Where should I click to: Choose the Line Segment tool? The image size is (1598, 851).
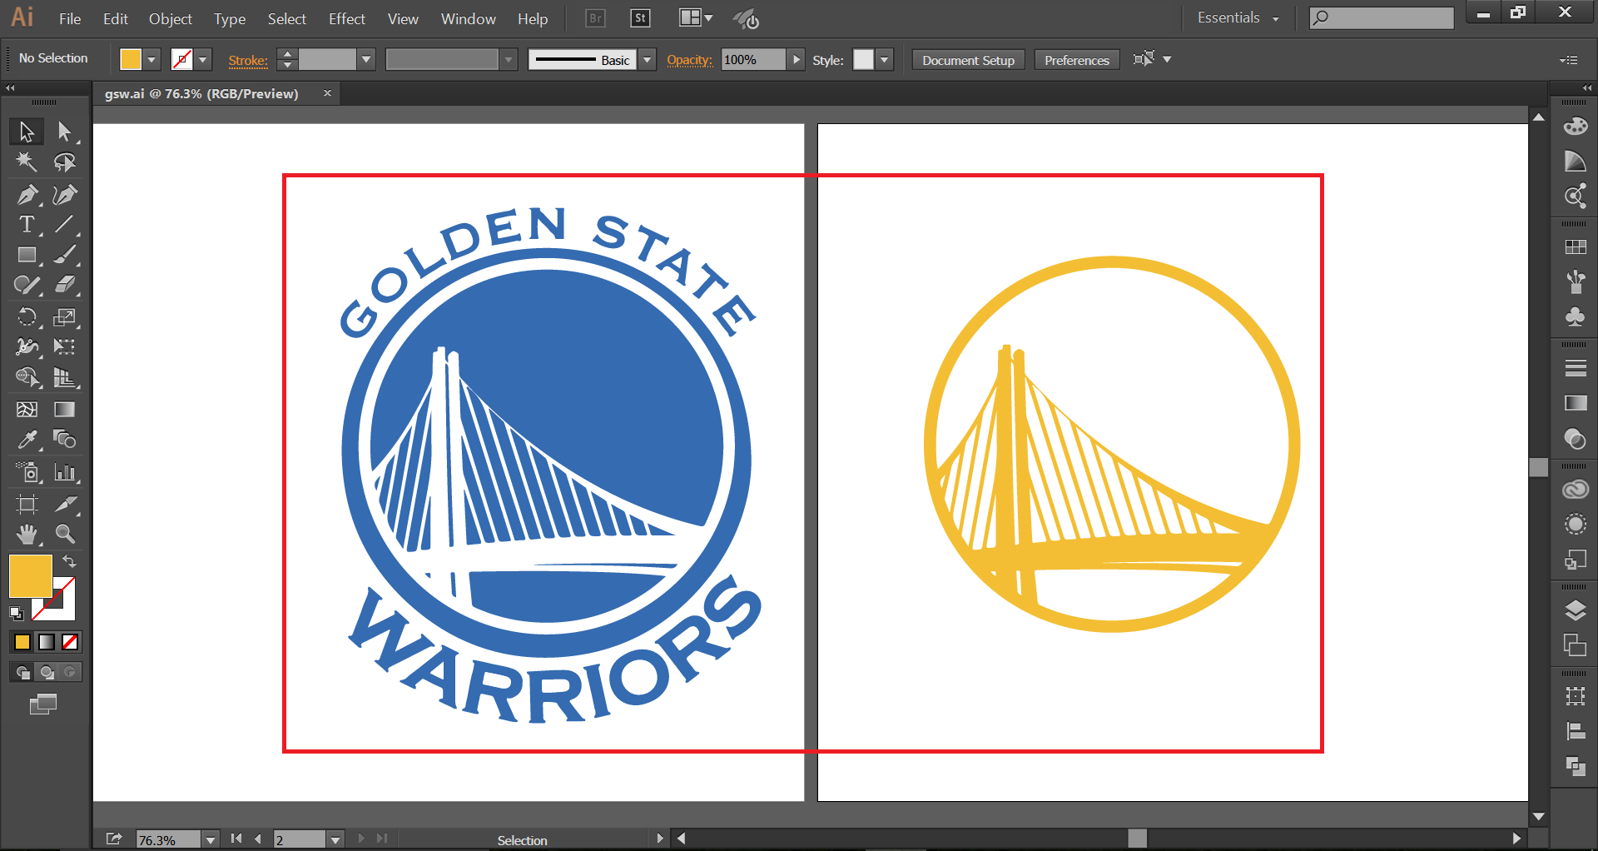[x=64, y=224]
